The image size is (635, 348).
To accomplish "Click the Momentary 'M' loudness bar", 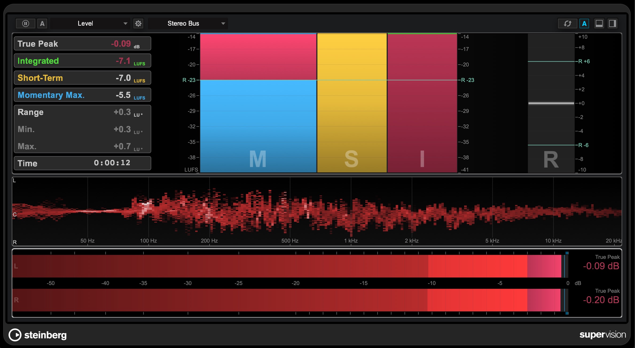I will (x=258, y=103).
